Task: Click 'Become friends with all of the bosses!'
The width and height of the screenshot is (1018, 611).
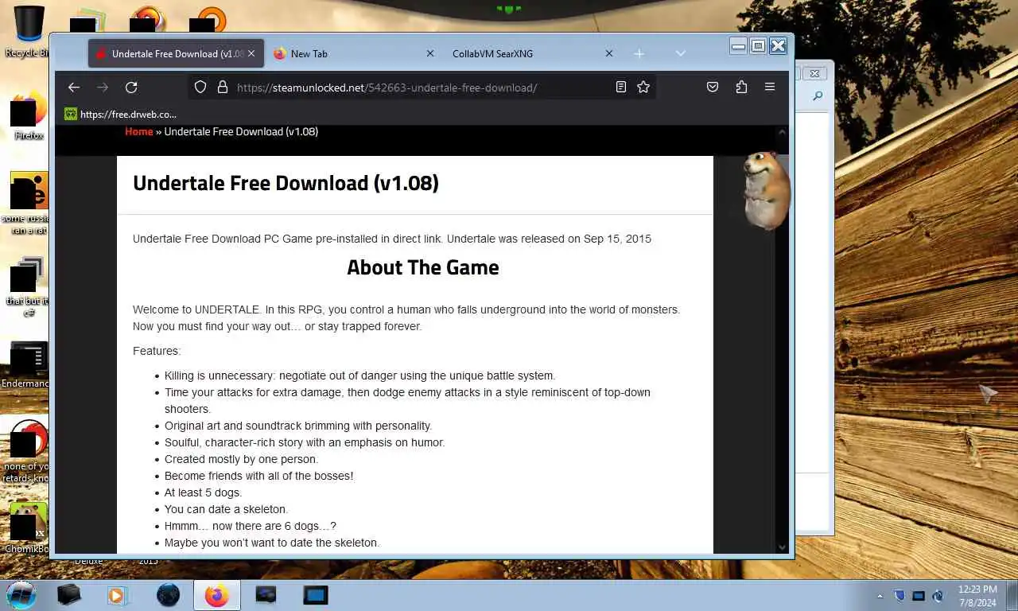Action: pos(259,476)
